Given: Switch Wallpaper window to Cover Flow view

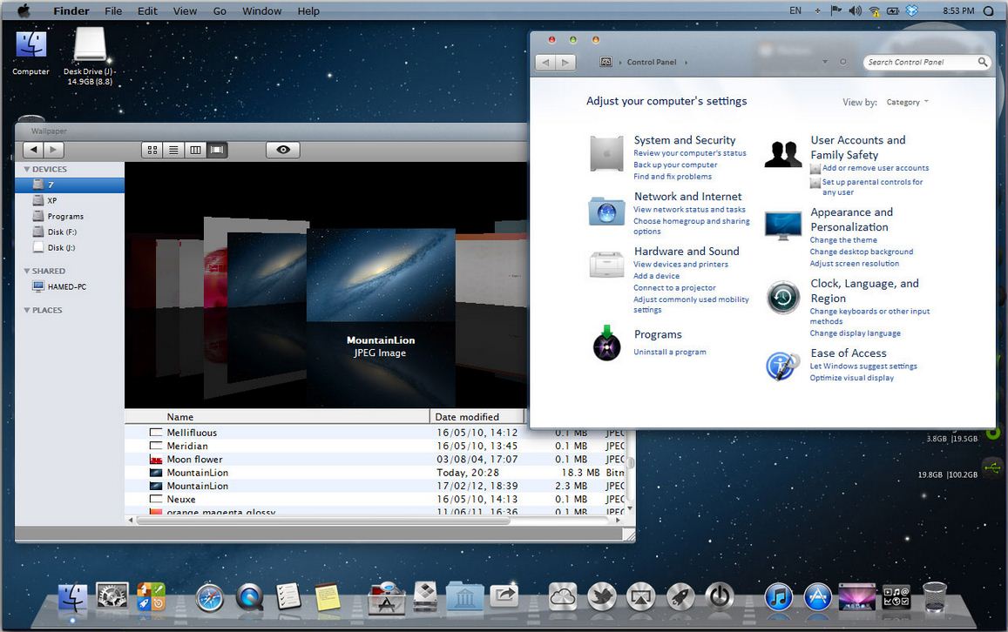Looking at the screenshot, I should pyautogui.click(x=217, y=150).
